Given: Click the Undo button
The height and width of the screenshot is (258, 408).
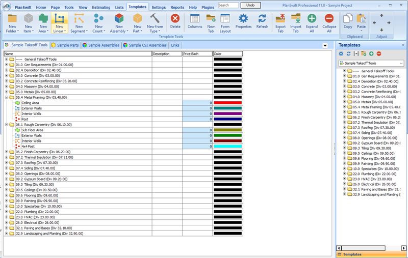Looking at the screenshot, I should pos(250,5).
